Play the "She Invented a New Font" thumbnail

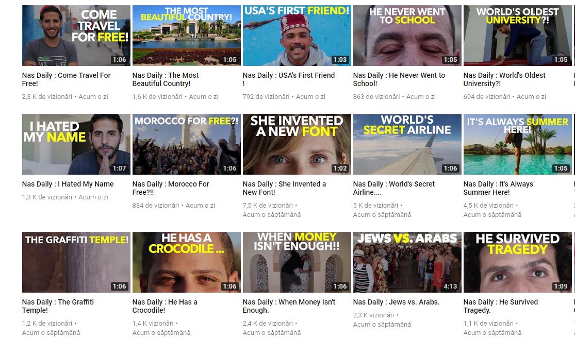pos(297,144)
